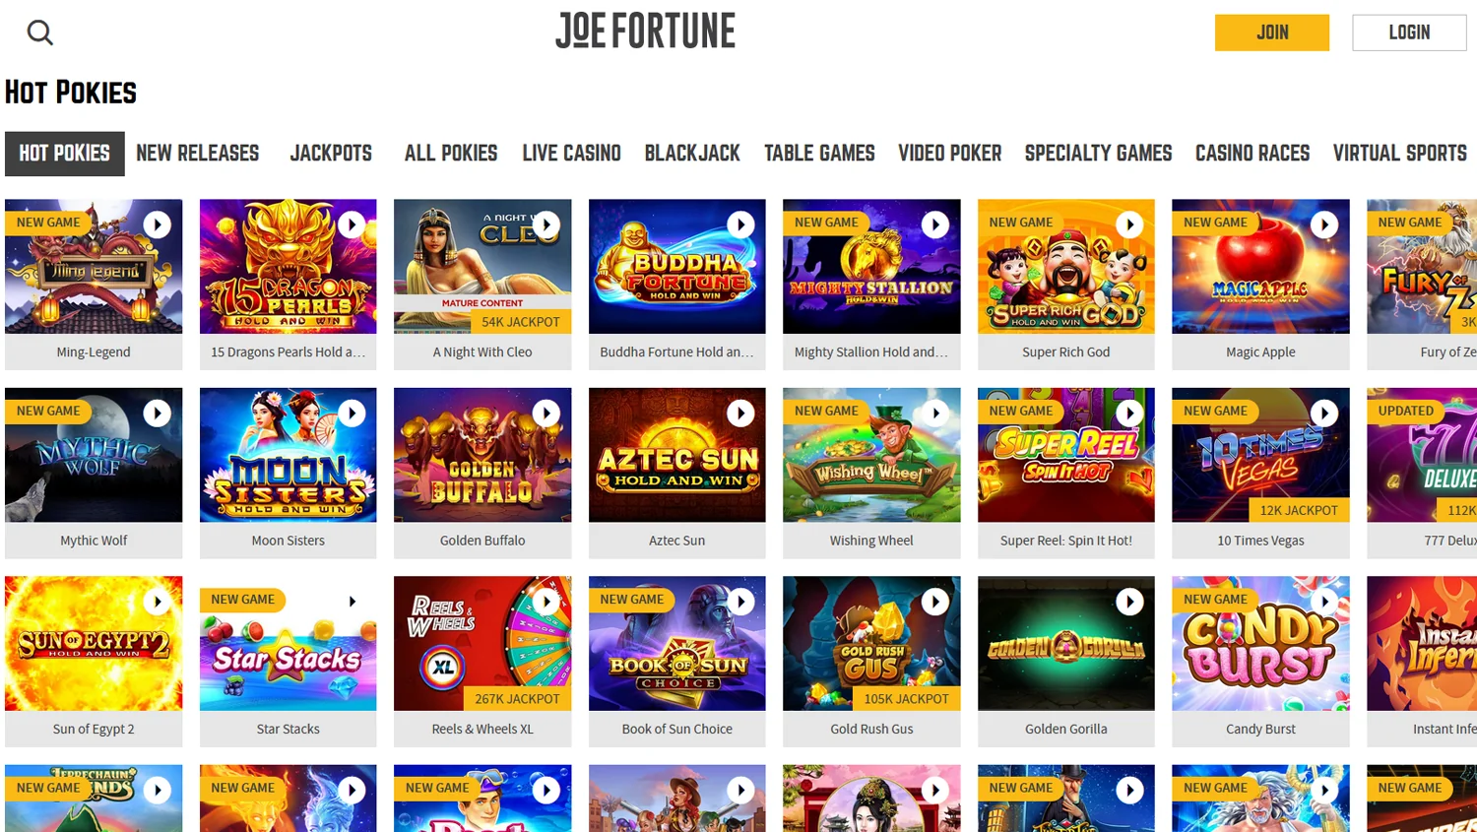Click play icon on Golden Gorilla tile

point(1129,602)
